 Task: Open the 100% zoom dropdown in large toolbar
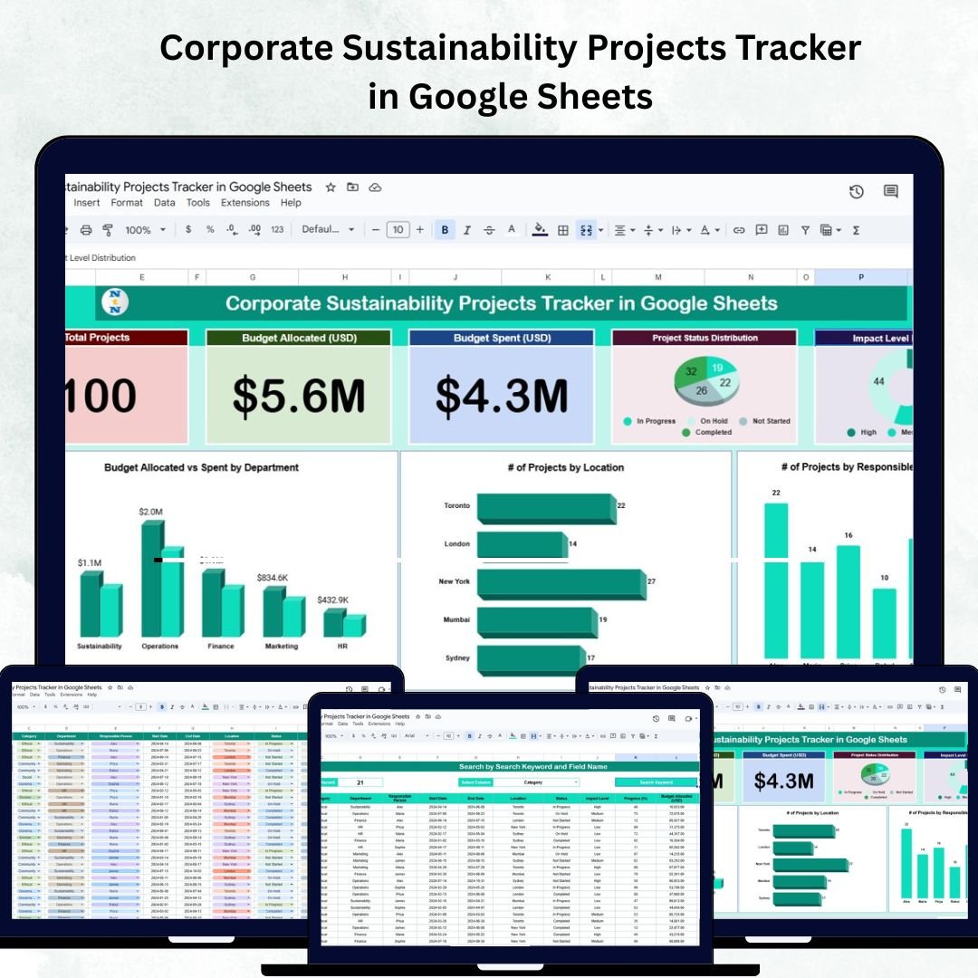(145, 230)
